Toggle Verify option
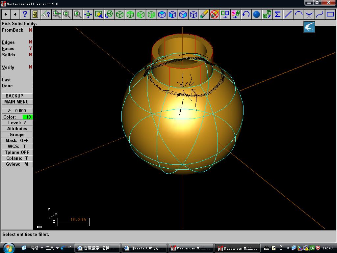The image size is (337, 253). point(17,67)
